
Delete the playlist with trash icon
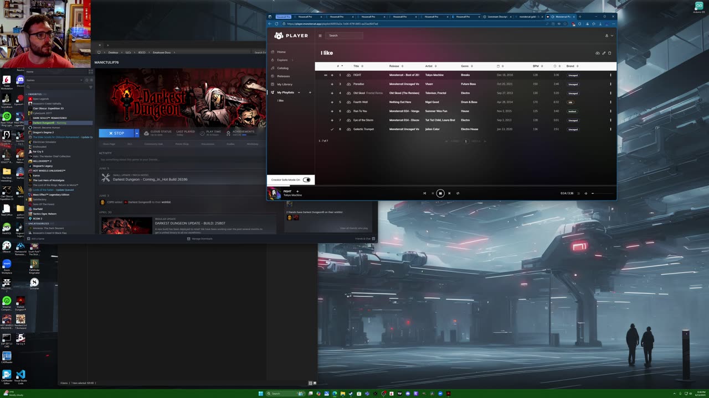click(610, 53)
